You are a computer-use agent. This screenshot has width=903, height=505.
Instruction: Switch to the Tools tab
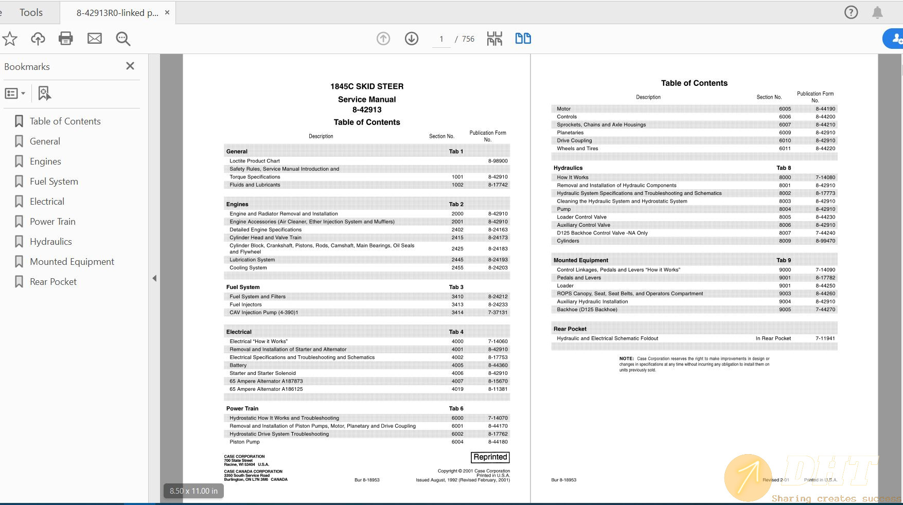coord(31,12)
